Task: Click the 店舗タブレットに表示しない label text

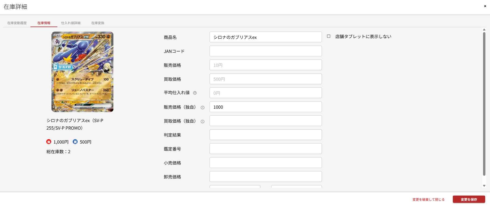Action: click(x=363, y=36)
